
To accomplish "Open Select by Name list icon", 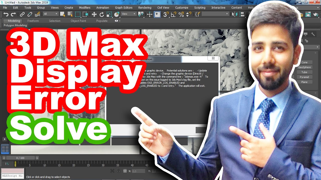I will pos(70,14).
